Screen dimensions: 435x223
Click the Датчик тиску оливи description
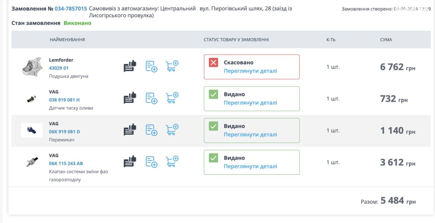71,108
